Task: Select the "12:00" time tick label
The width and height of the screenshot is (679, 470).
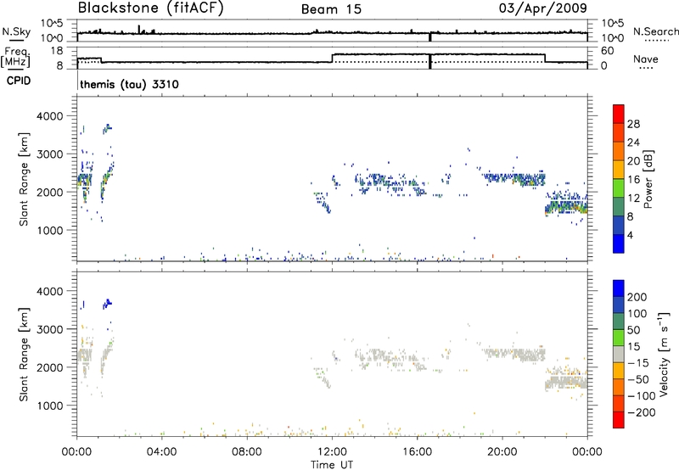Action: 332,452
